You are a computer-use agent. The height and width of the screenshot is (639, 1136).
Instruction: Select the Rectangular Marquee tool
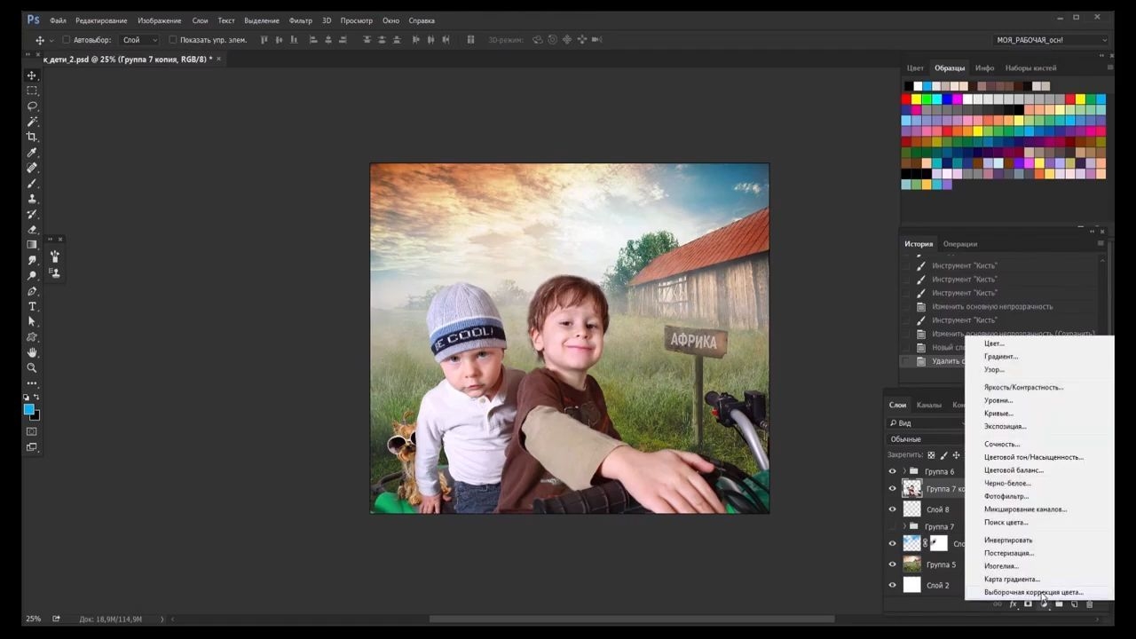(x=32, y=91)
